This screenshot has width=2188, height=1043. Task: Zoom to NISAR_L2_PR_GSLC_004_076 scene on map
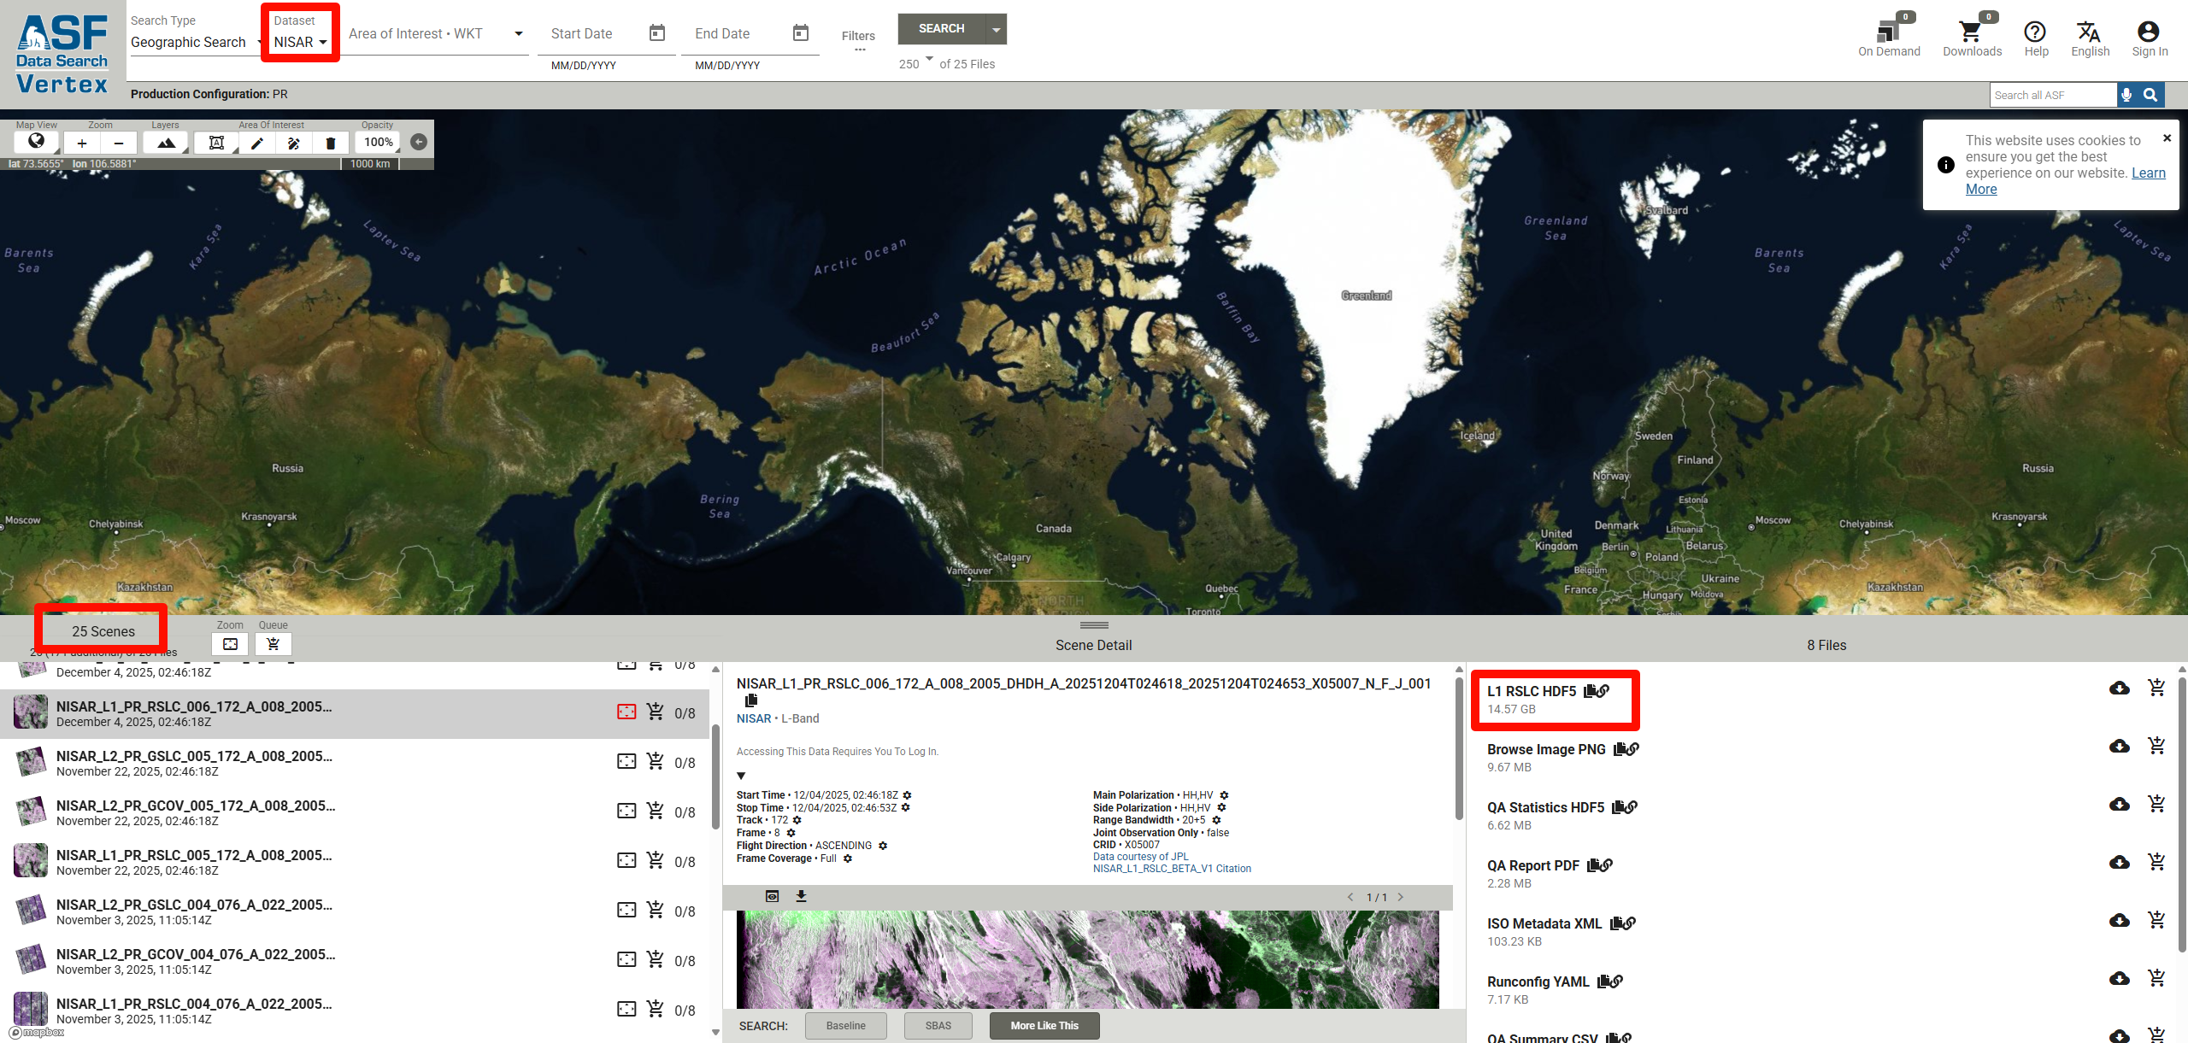(x=626, y=910)
